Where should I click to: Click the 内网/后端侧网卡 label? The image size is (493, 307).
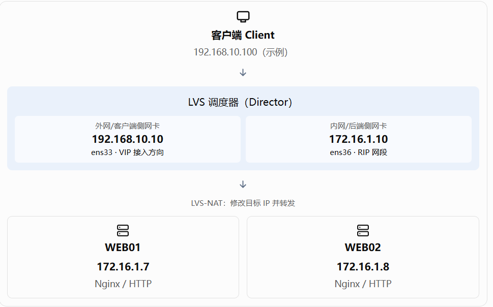click(x=359, y=126)
